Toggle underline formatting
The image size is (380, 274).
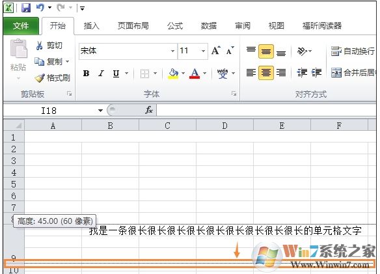(x=116, y=74)
